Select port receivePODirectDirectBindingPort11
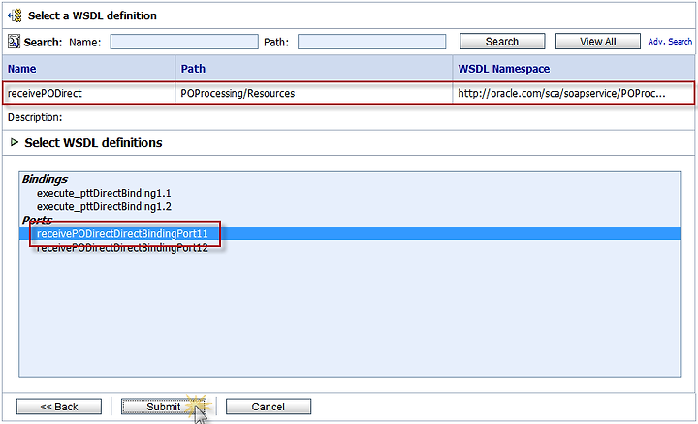 click(x=122, y=233)
